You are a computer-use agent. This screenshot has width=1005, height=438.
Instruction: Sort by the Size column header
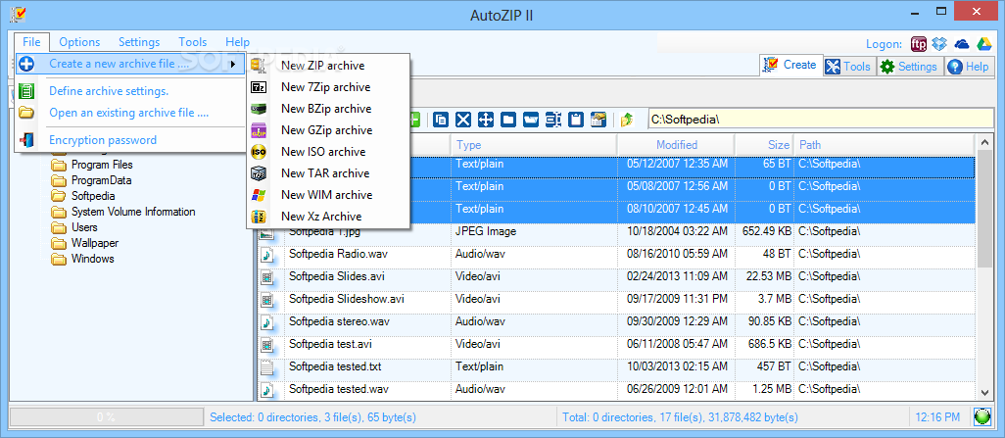pos(765,145)
